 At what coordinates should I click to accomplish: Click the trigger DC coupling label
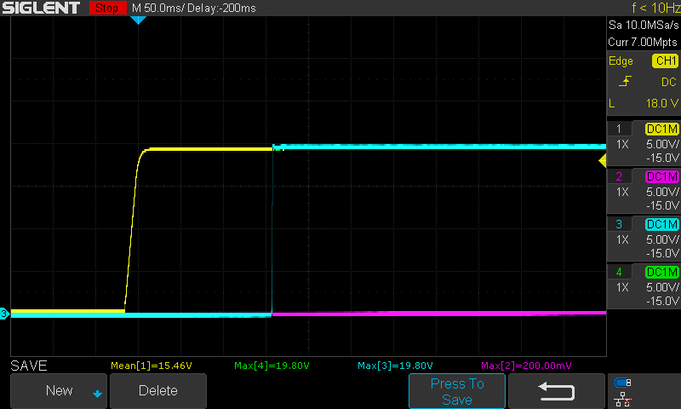point(669,82)
